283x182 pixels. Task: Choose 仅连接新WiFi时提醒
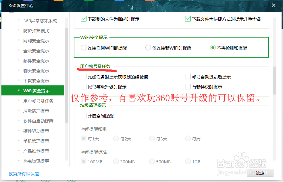click(148, 48)
